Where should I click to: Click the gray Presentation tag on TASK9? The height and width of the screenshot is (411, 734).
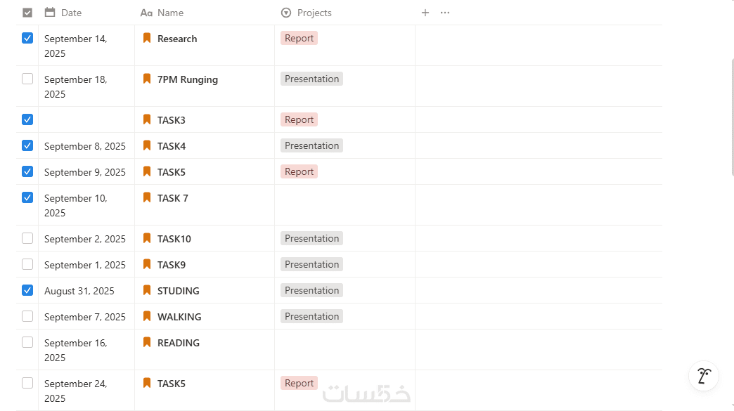click(311, 264)
